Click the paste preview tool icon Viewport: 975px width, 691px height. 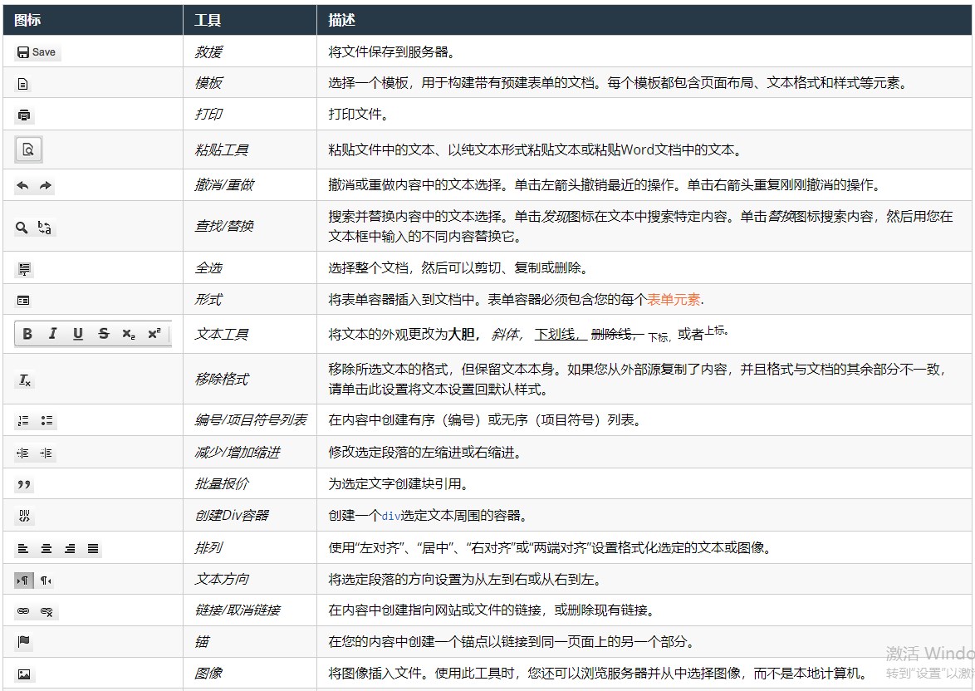[27, 149]
